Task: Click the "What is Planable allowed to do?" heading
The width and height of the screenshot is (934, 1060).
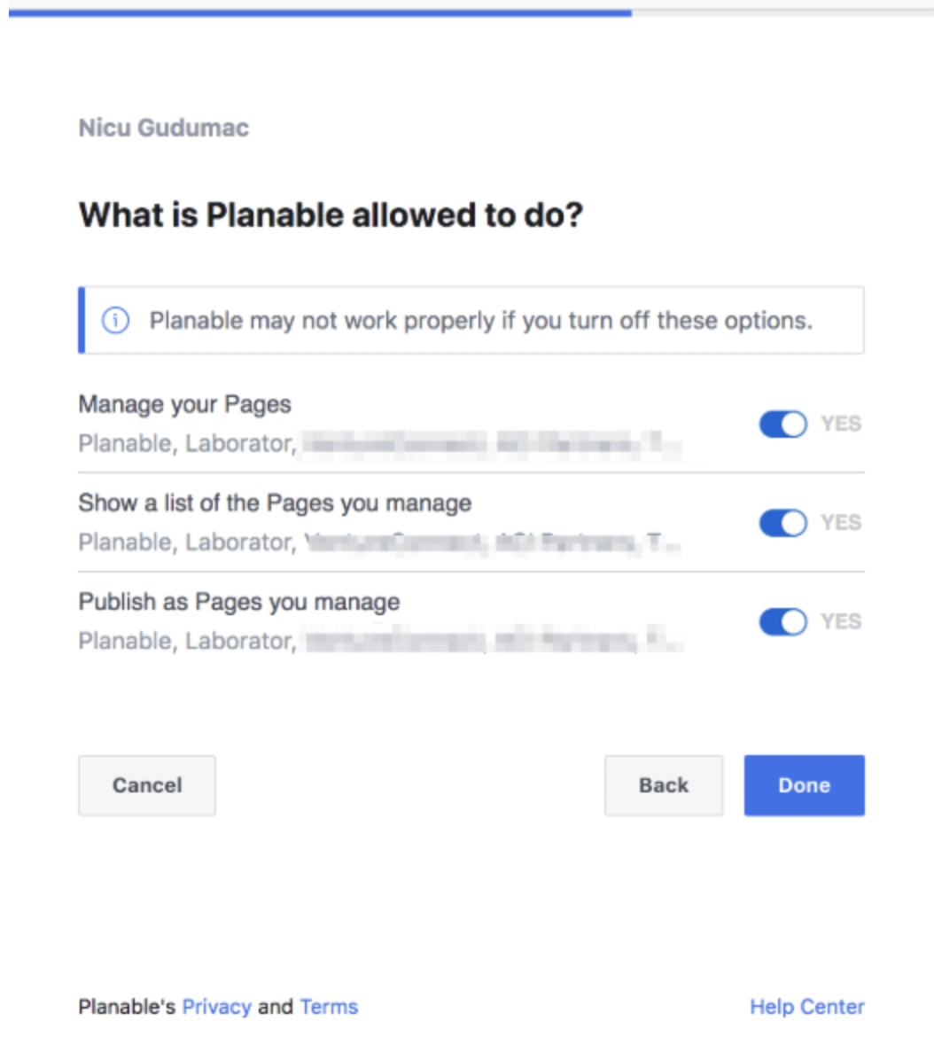Action: click(x=331, y=215)
